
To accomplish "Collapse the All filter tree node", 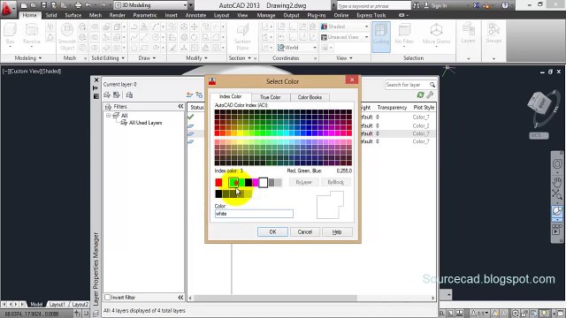I will click(108, 116).
